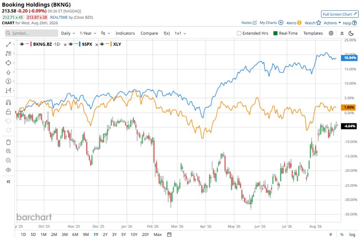Viewport: 361px width, 238px height.
Task: Select the arrow marker annotation tool
Action: coord(8,72)
